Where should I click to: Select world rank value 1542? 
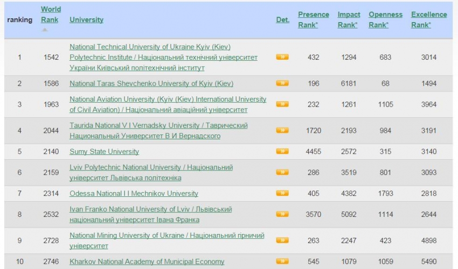(x=51, y=57)
